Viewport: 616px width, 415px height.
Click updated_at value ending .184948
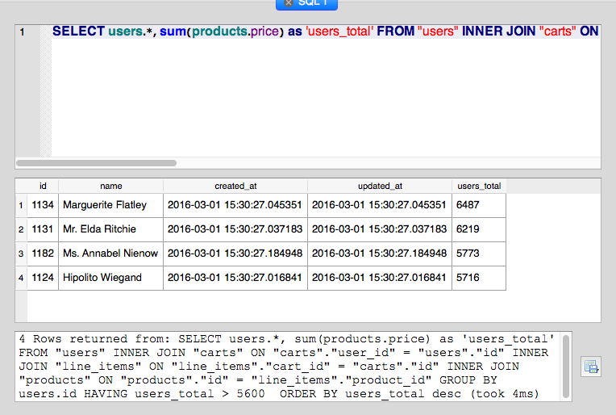pos(380,254)
